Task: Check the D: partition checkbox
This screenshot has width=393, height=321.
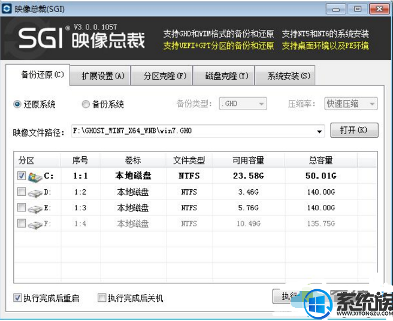Action: [x=22, y=192]
